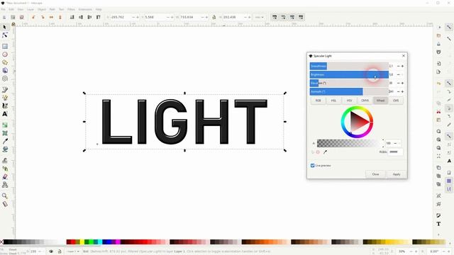The width and height of the screenshot is (454, 255).
Task: Switch color mode to HSL
Action: coord(333,101)
